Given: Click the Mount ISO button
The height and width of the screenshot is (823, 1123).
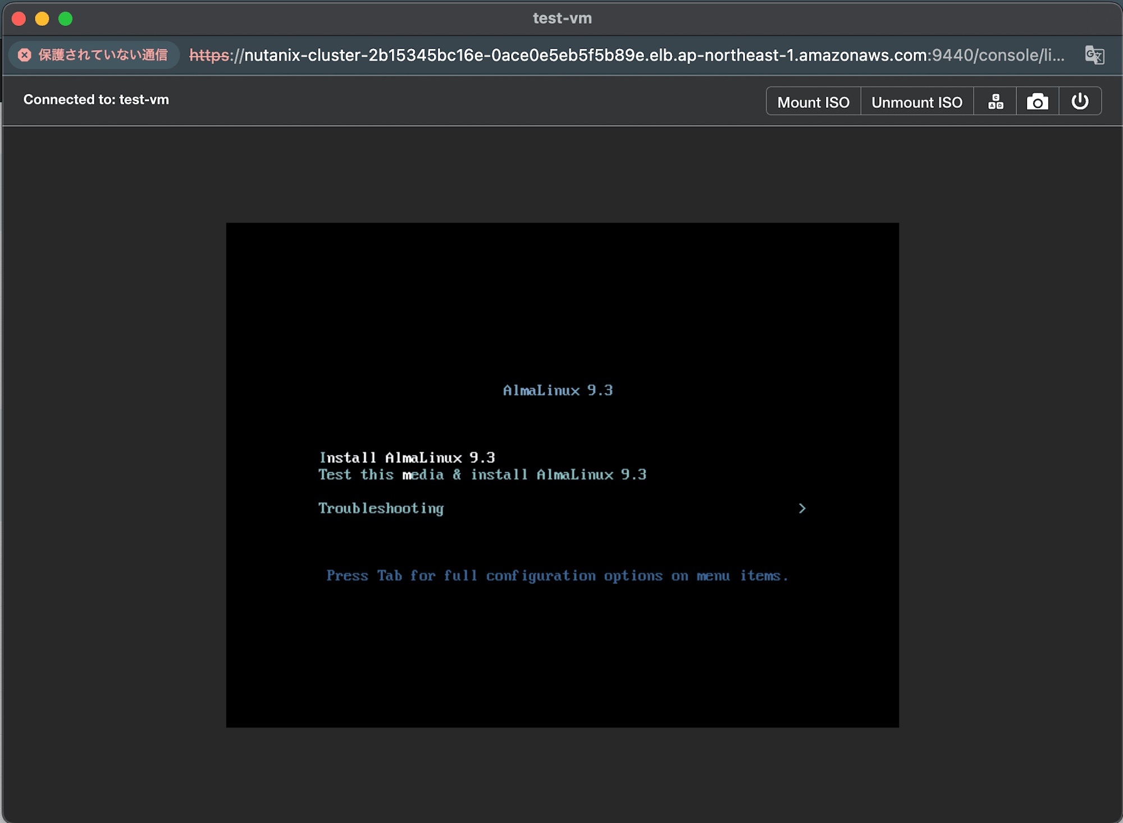Looking at the screenshot, I should [x=813, y=102].
